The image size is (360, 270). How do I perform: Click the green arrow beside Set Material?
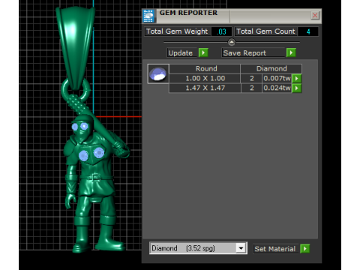[x=305, y=249]
